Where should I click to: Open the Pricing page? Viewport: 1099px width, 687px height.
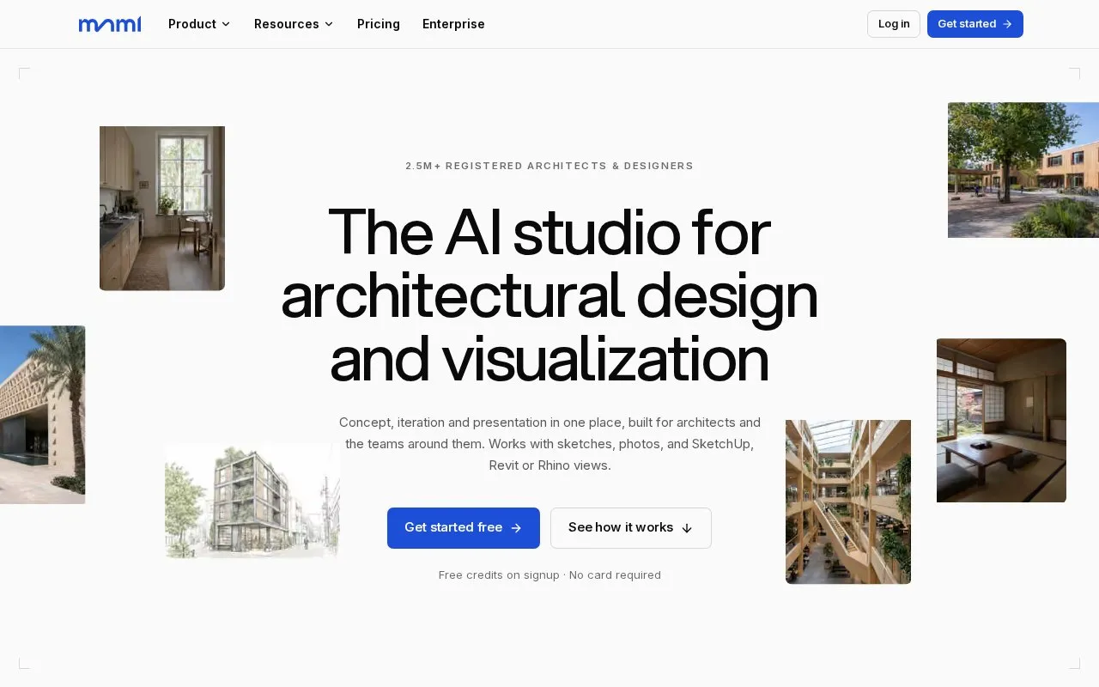point(379,24)
